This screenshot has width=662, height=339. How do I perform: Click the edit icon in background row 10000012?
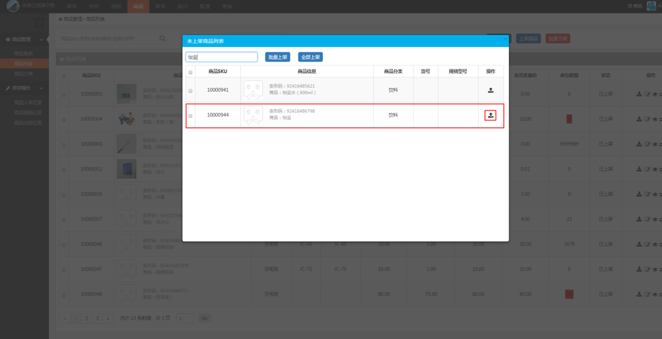pyautogui.click(x=647, y=169)
